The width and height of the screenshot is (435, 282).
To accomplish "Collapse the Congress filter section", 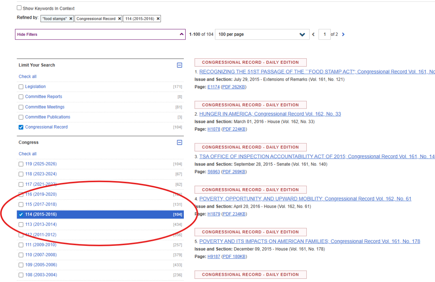I will click(179, 143).
